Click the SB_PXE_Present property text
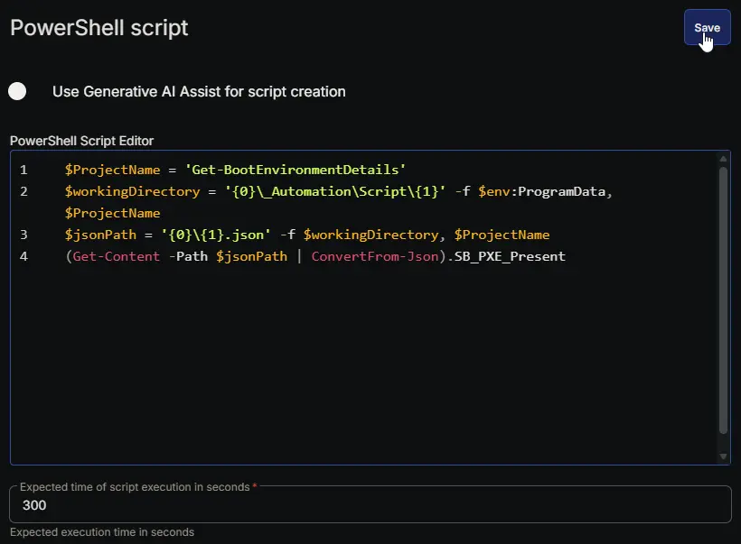 click(x=510, y=256)
